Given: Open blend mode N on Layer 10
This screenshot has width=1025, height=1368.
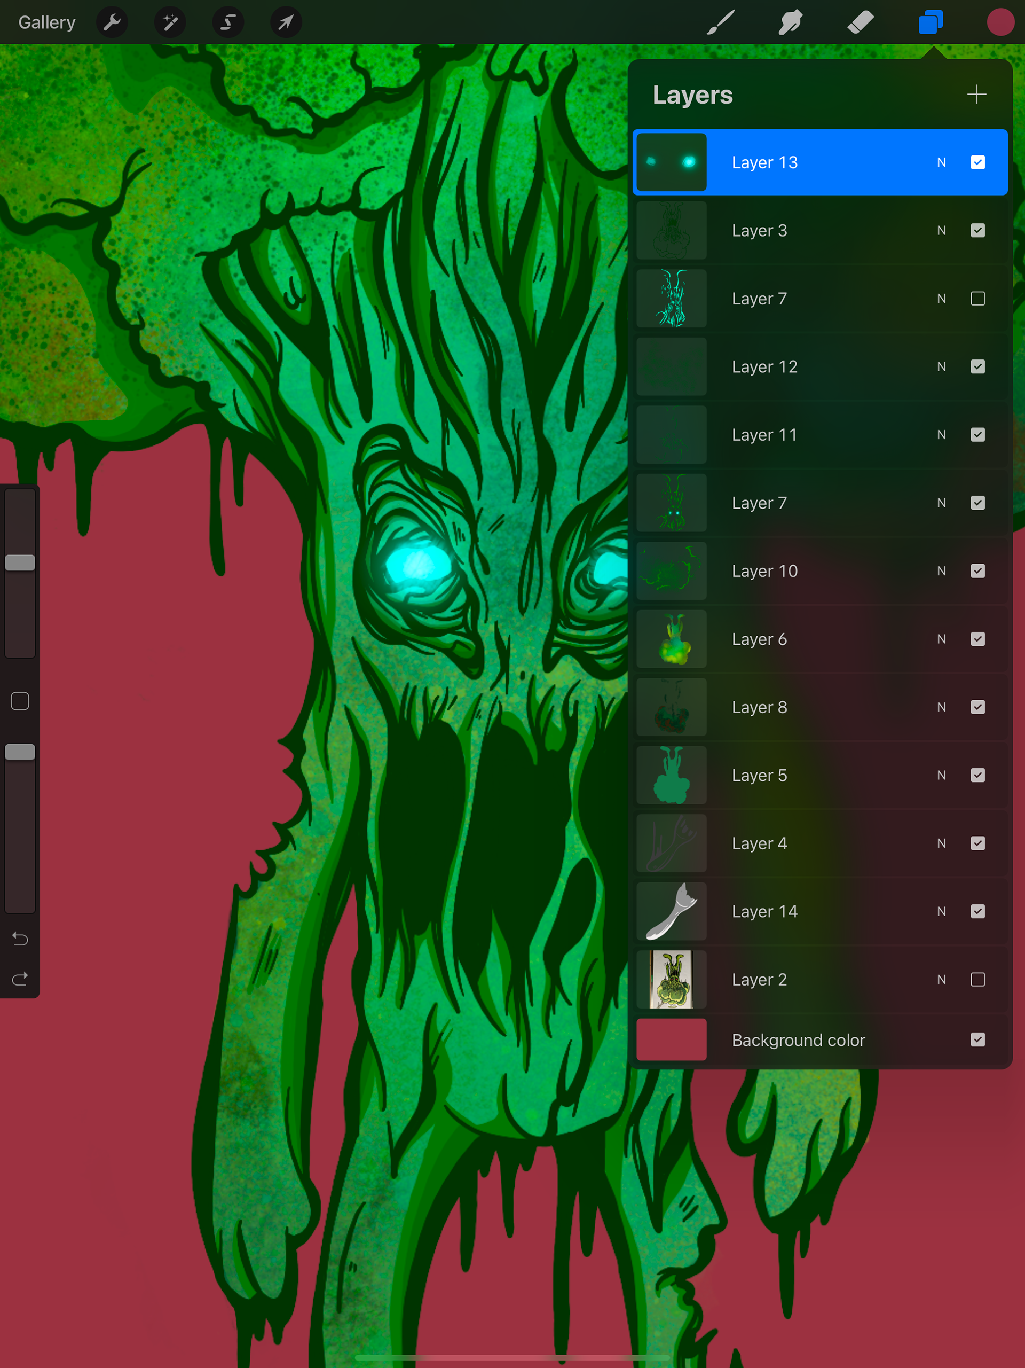Looking at the screenshot, I should click(x=941, y=572).
